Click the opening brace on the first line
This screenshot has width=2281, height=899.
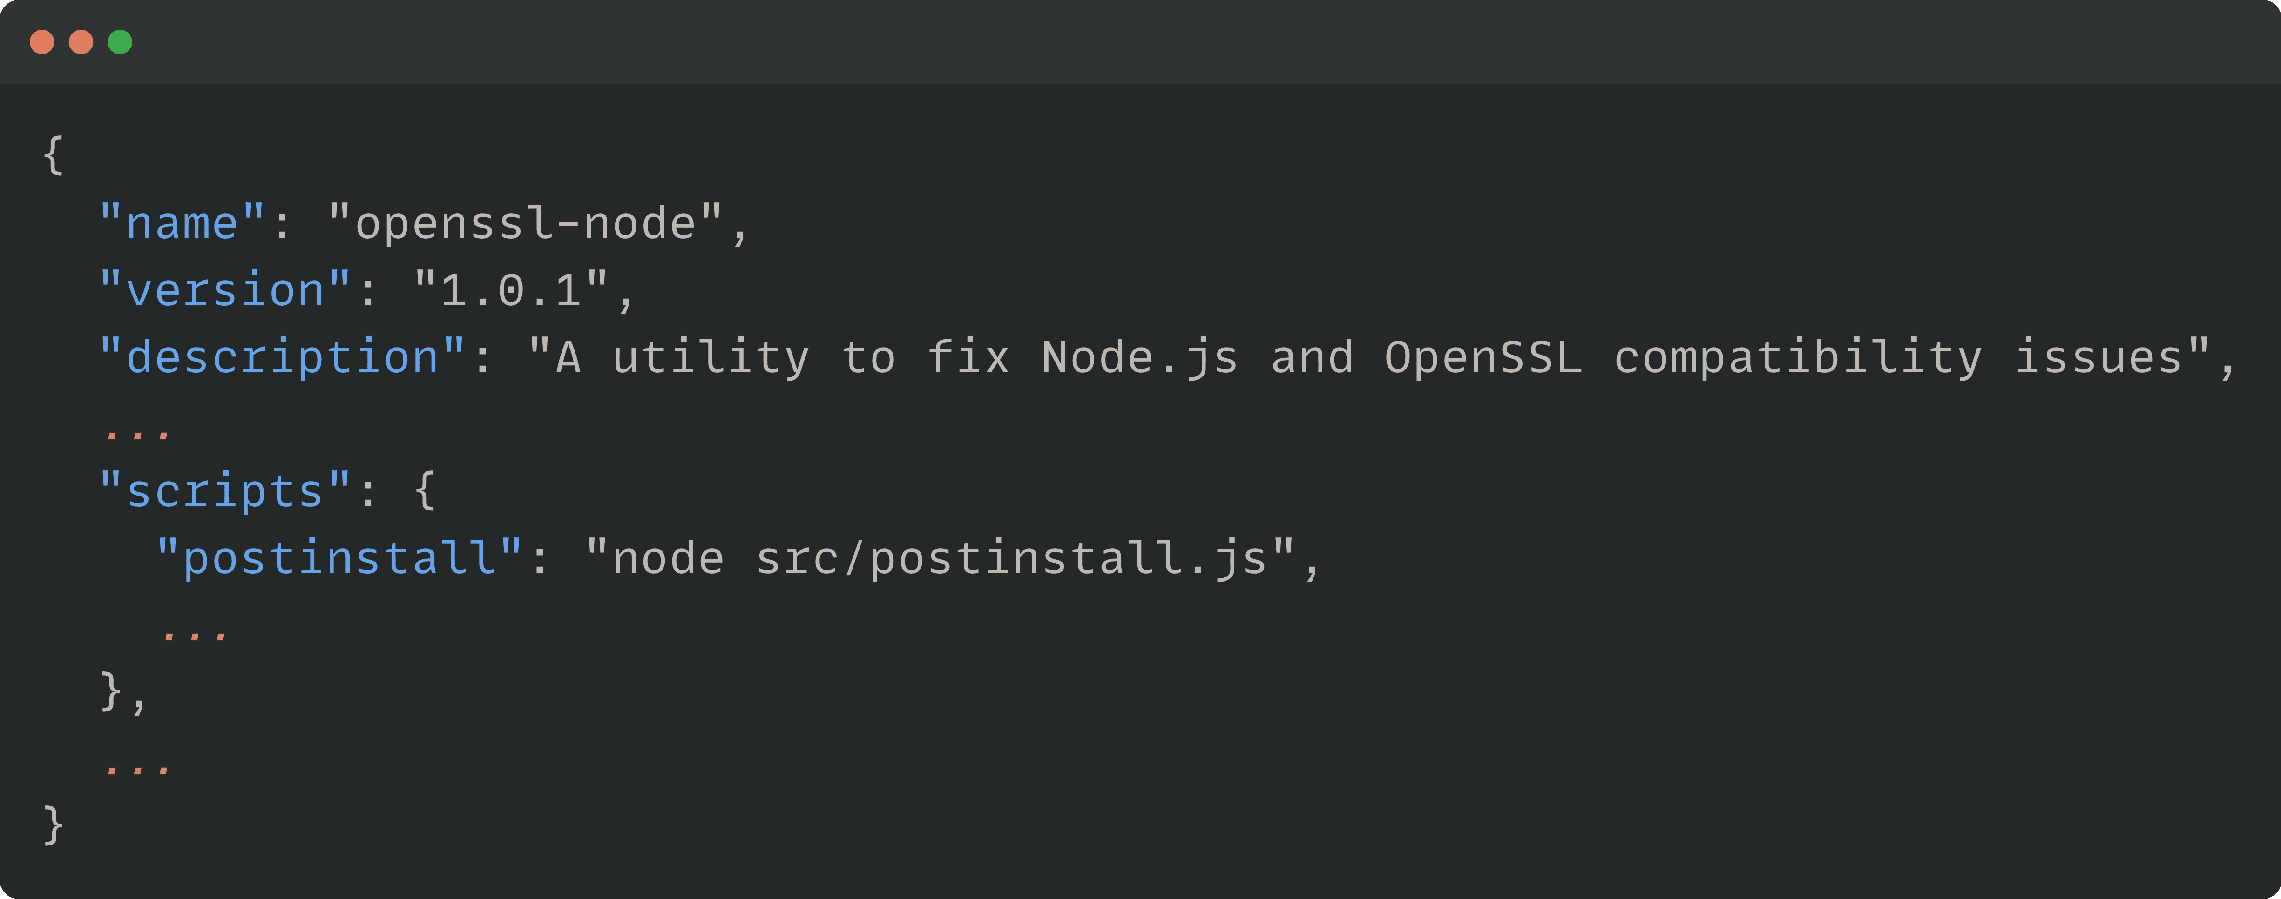point(53,156)
